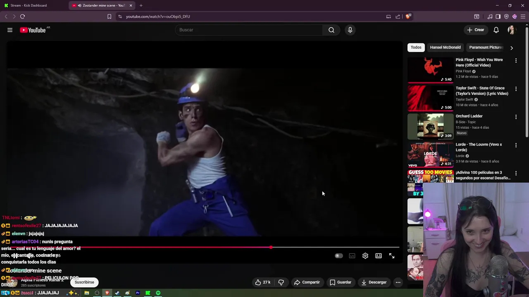Open options for Pink Floyd video
This screenshot has width=529, height=297.
point(516,60)
